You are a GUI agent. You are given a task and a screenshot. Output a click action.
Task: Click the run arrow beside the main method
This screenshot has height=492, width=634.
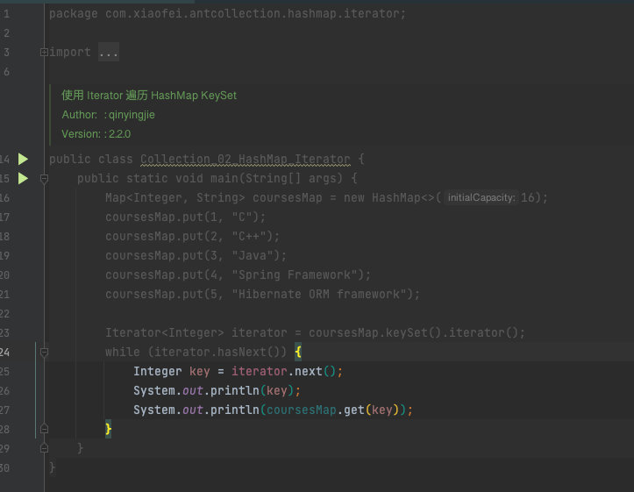click(x=24, y=178)
